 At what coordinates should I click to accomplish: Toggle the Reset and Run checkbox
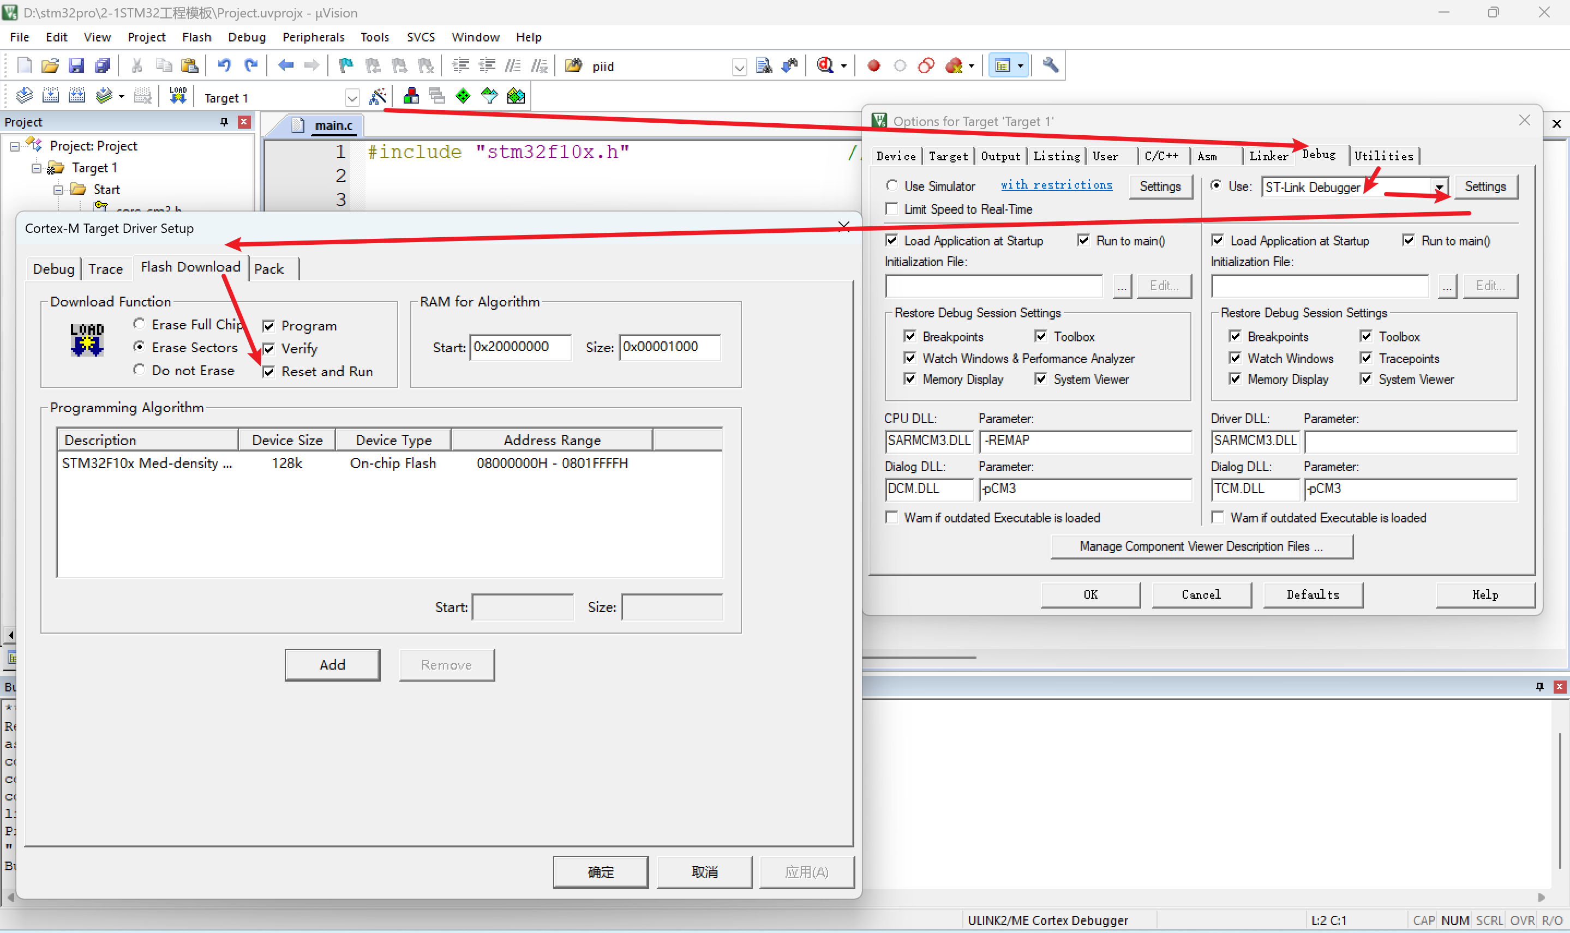click(x=268, y=371)
